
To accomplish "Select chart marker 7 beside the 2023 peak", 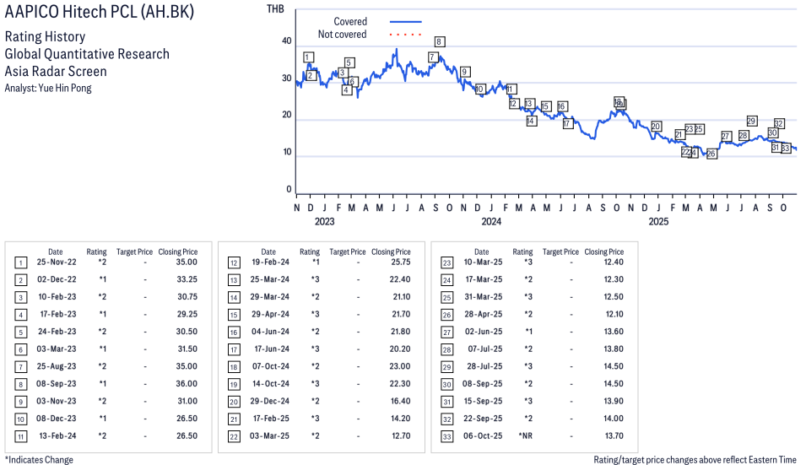I will tap(432, 57).
